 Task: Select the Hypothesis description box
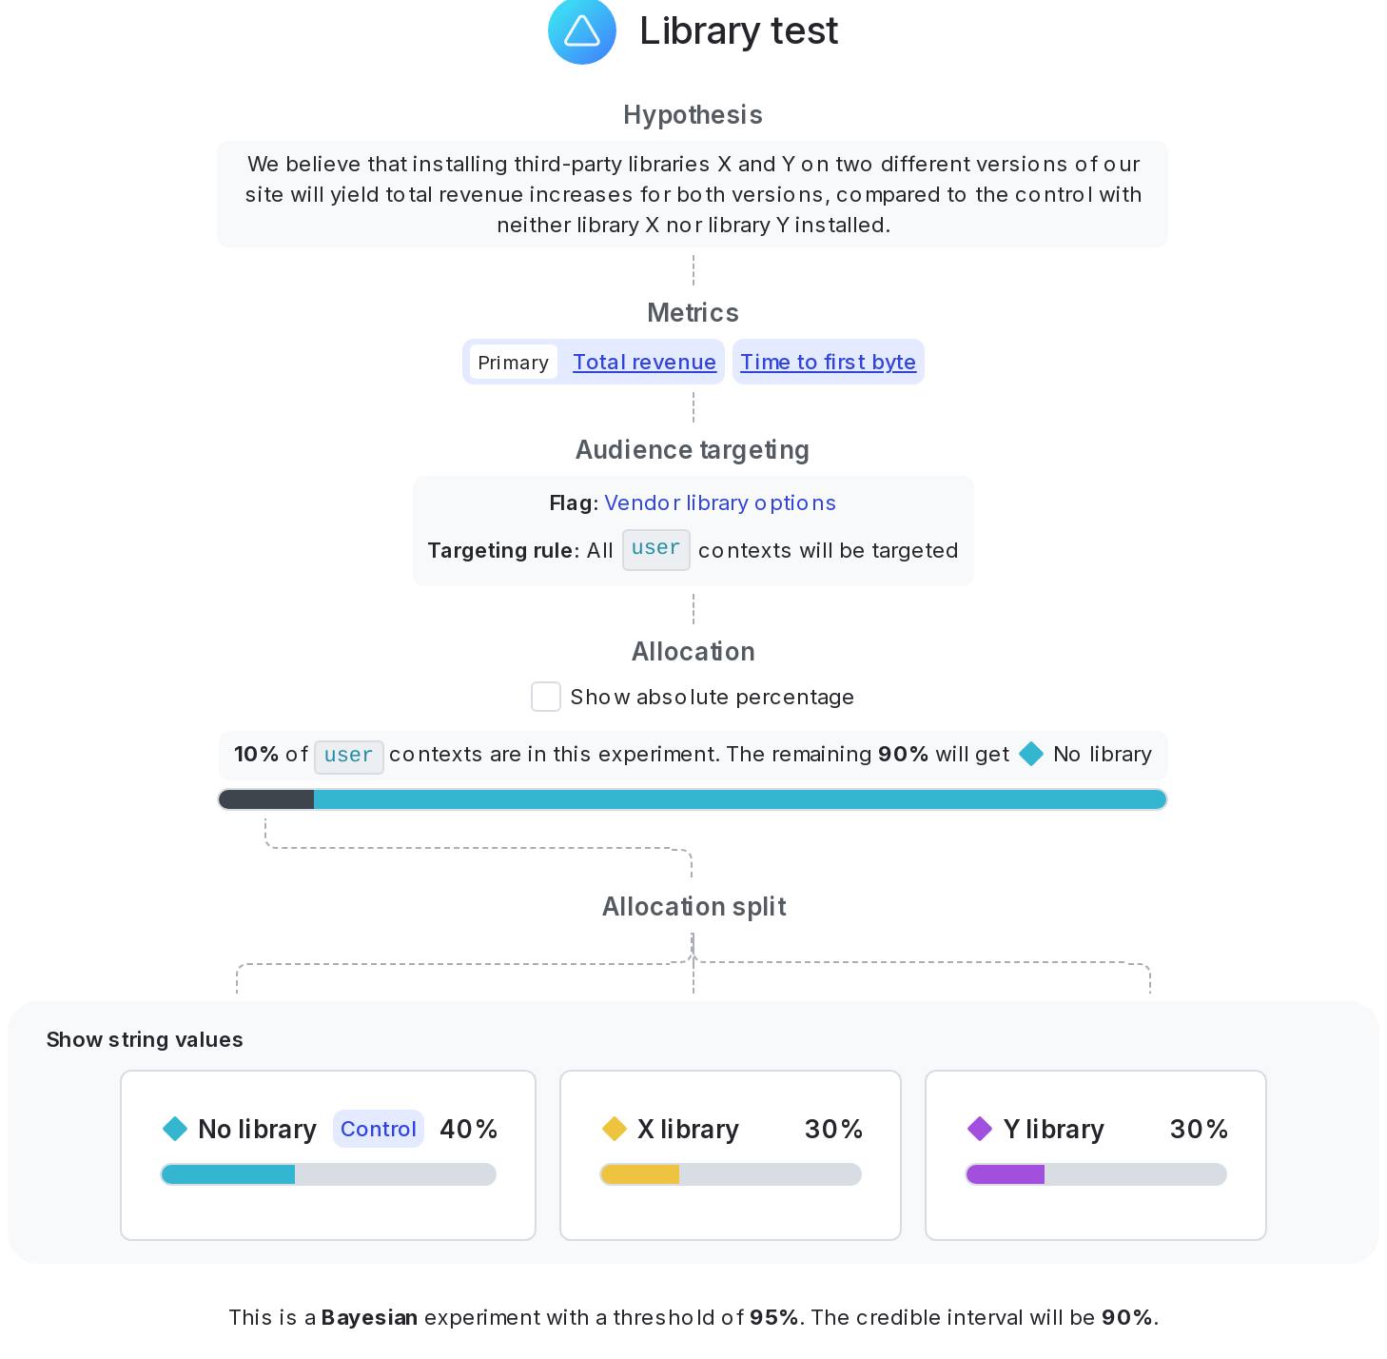click(693, 194)
